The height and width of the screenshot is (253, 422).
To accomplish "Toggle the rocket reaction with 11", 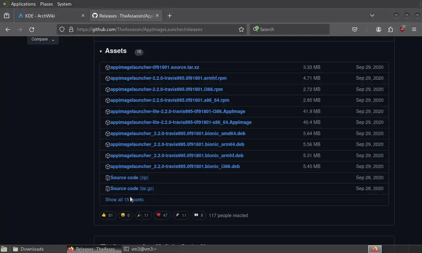I will [181, 215].
